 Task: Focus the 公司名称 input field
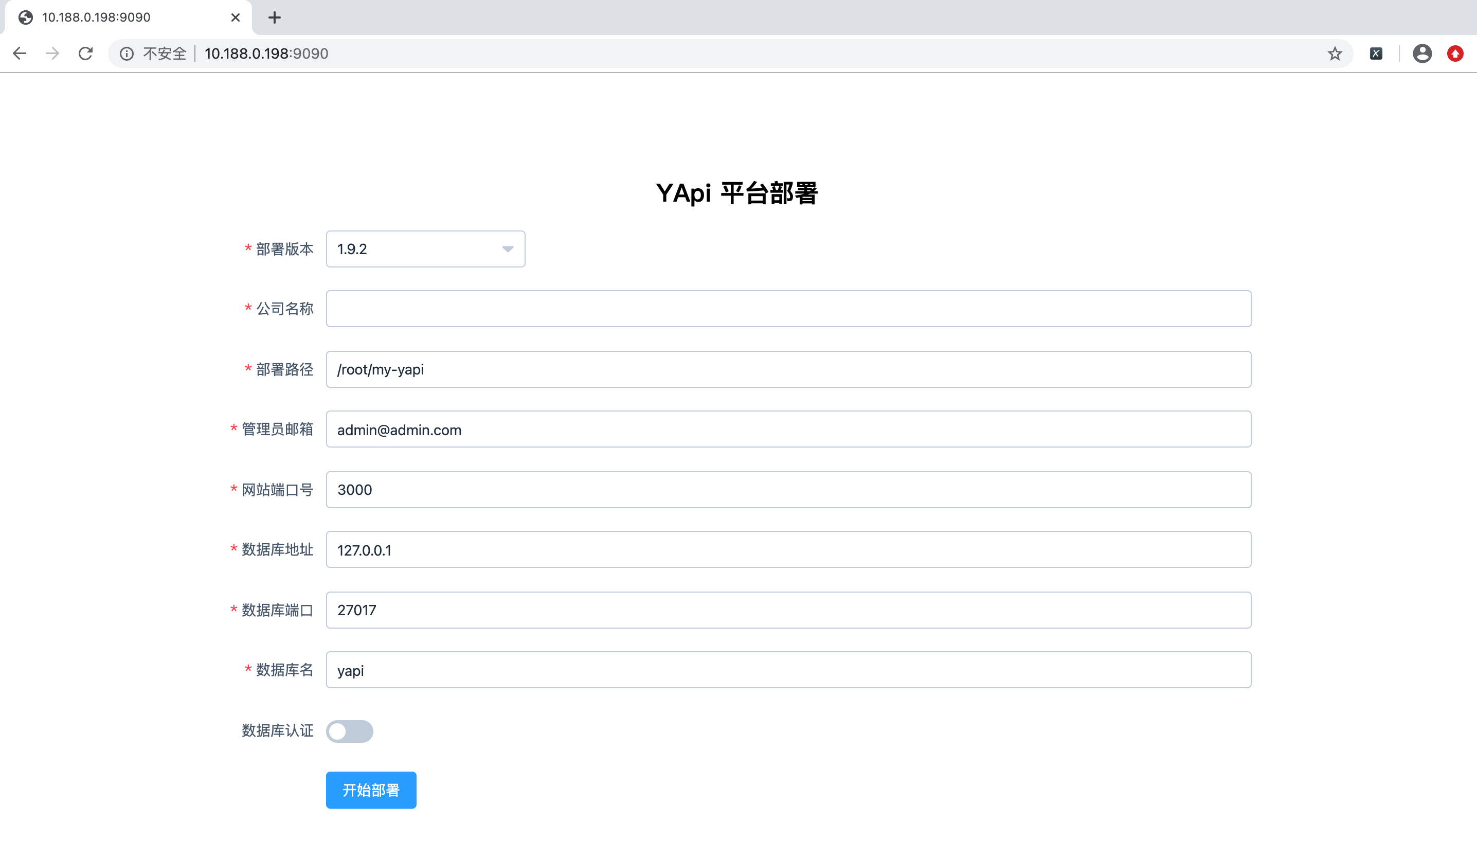click(788, 308)
